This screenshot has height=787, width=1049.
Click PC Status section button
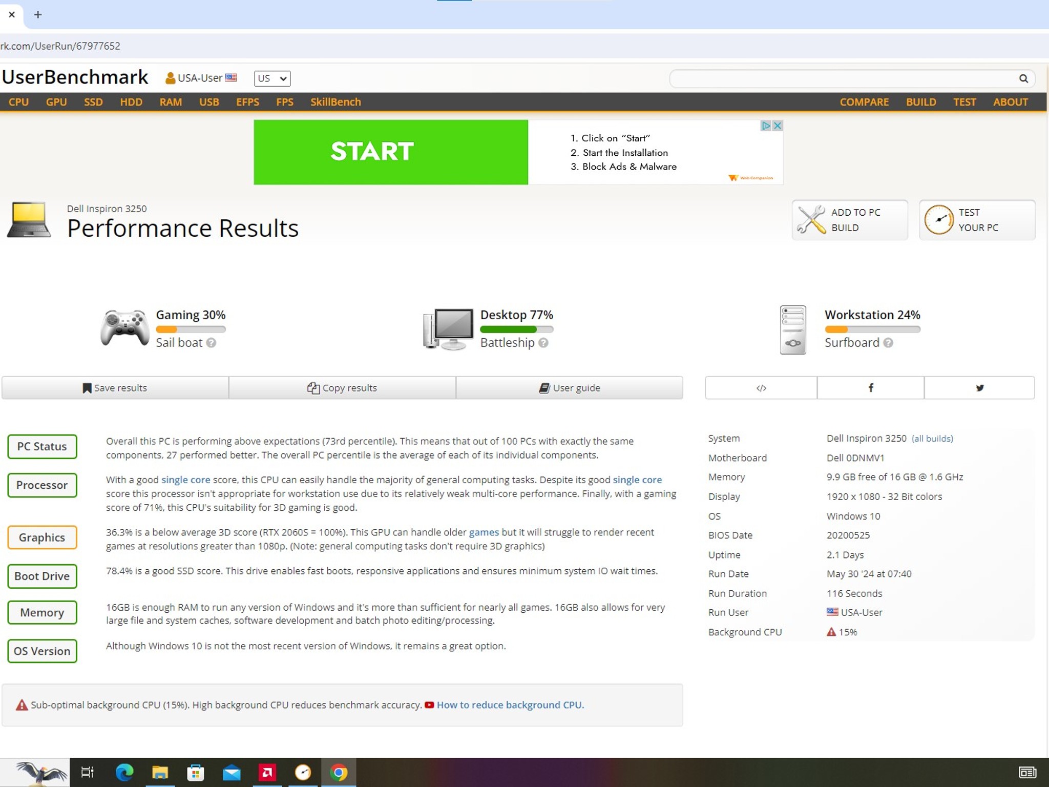[42, 446]
